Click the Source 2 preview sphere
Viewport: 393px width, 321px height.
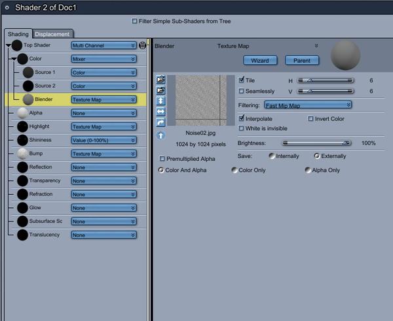28,86
